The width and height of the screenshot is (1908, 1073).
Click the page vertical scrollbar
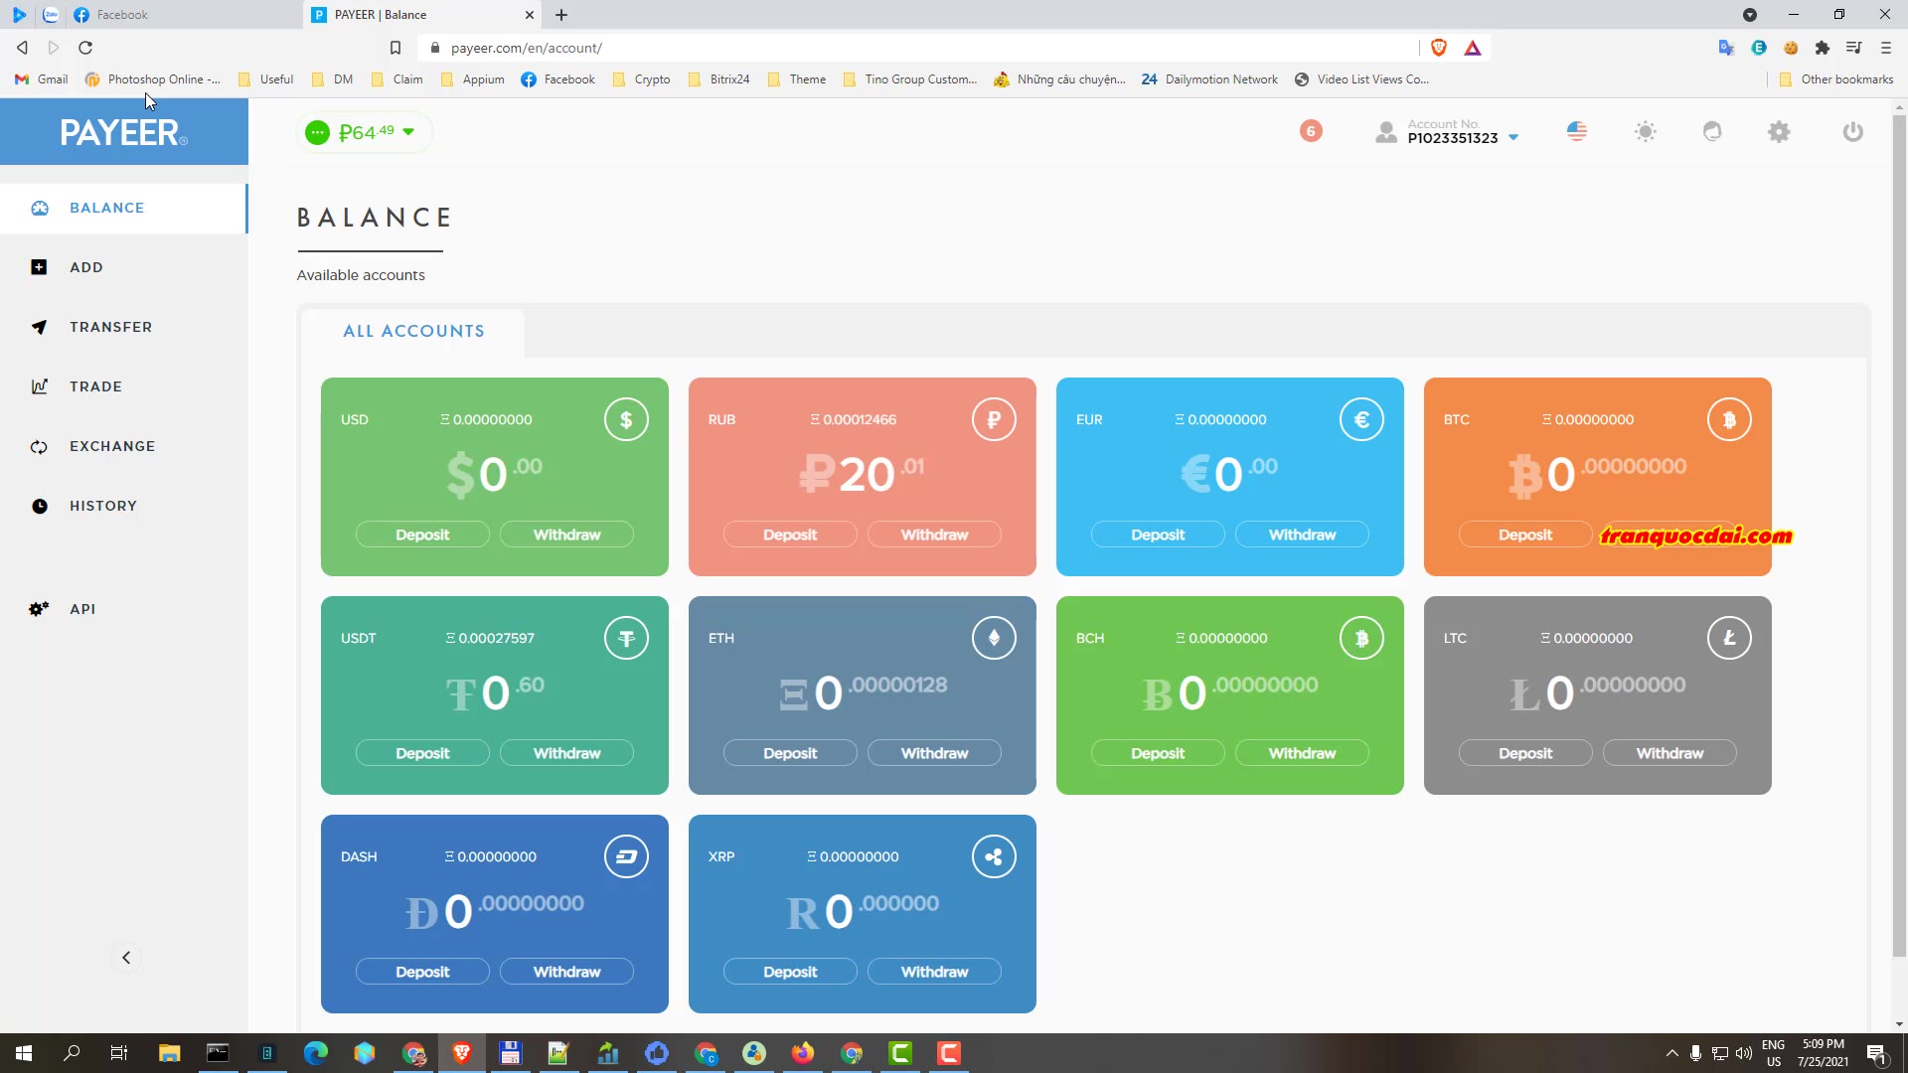click(x=1899, y=536)
